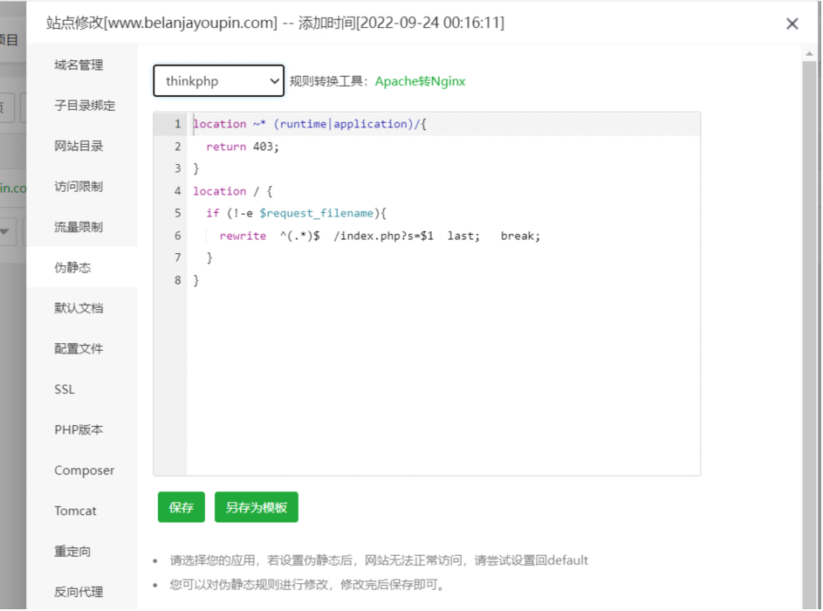
Task: Open the thinkphp rewrite template dropdown
Action: tap(218, 81)
